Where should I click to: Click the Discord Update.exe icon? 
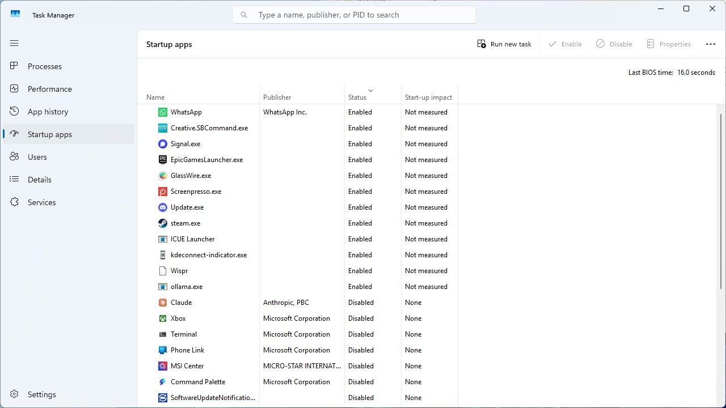(163, 207)
